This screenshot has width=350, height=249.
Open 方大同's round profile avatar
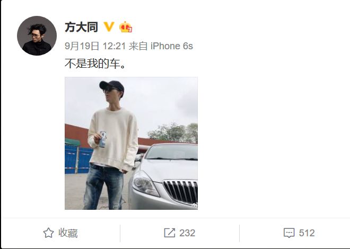[37, 35]
